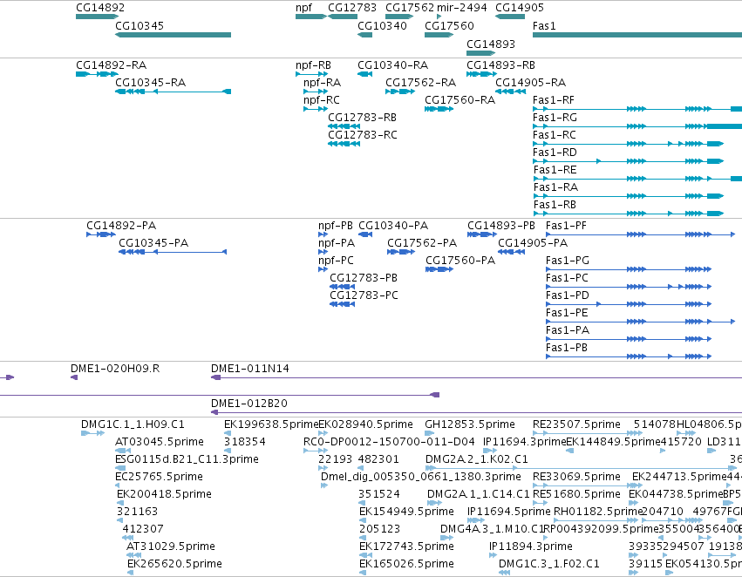Select transcript CG17560-RA
The image size is (742, 577).
(460, 99)
